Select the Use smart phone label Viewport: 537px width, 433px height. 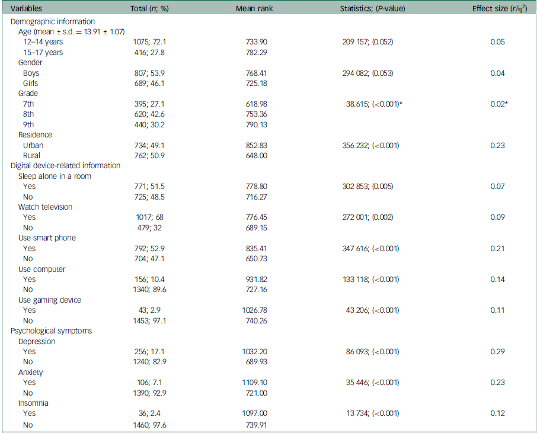pyautogui.click(x=47, y=238)
